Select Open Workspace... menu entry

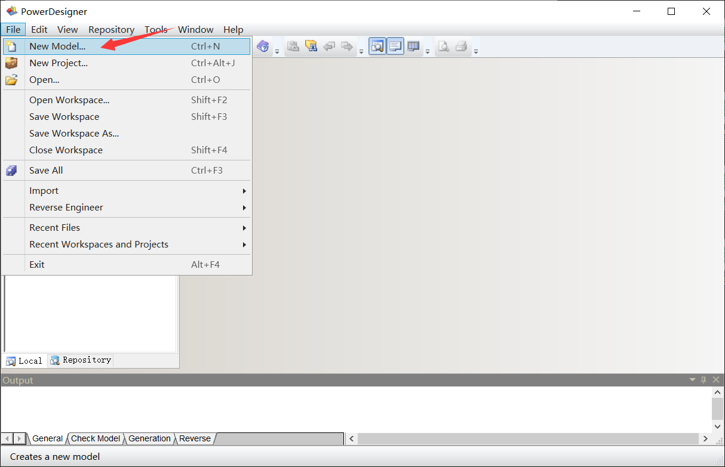(x=127, y=100)
